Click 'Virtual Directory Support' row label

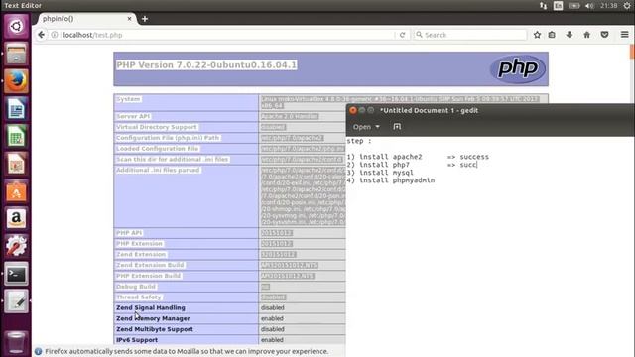coord(157,127)
